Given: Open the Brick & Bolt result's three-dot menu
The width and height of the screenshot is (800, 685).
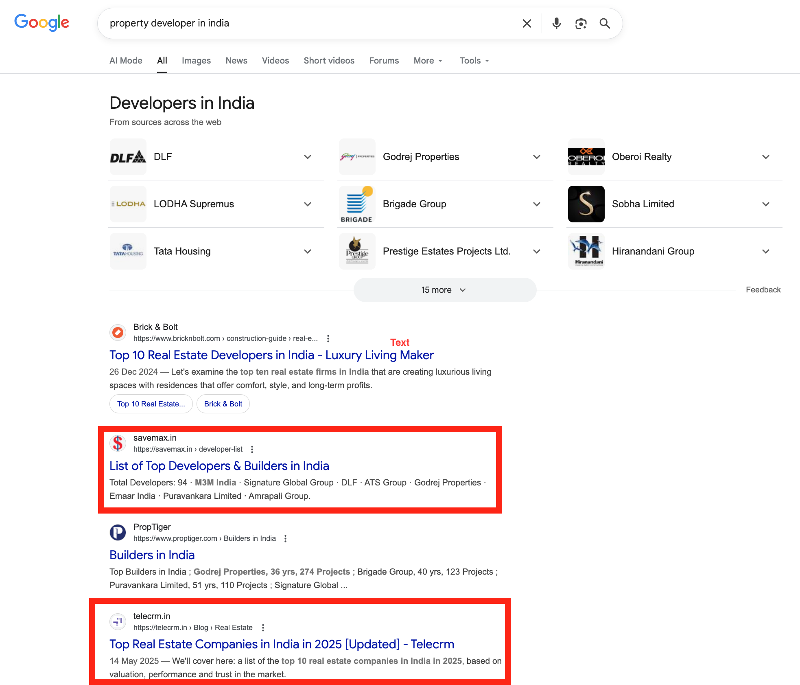Looking at the screenshot, I should tap(328, 338).
